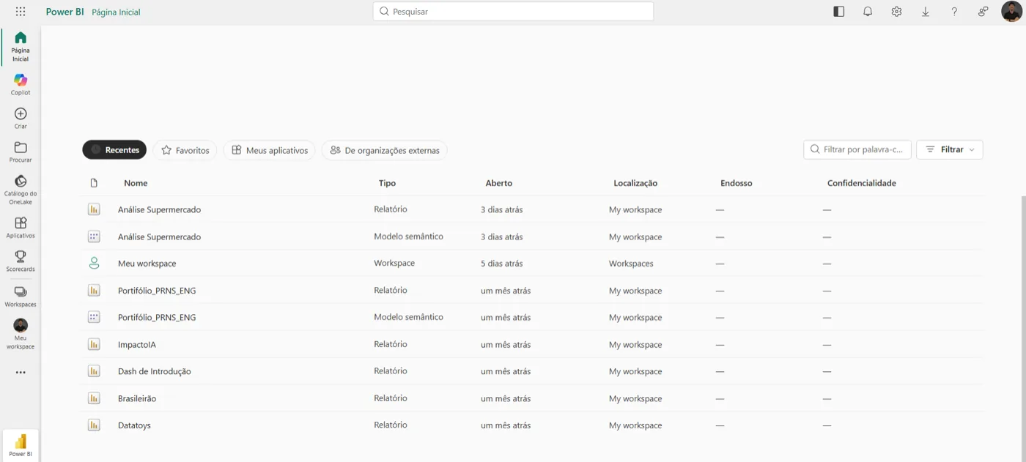The width and height of the screenshot is (1026, 462).
Task: Click report icon of Análise Supermercado Relatório
Action: (x=94, y=209)
